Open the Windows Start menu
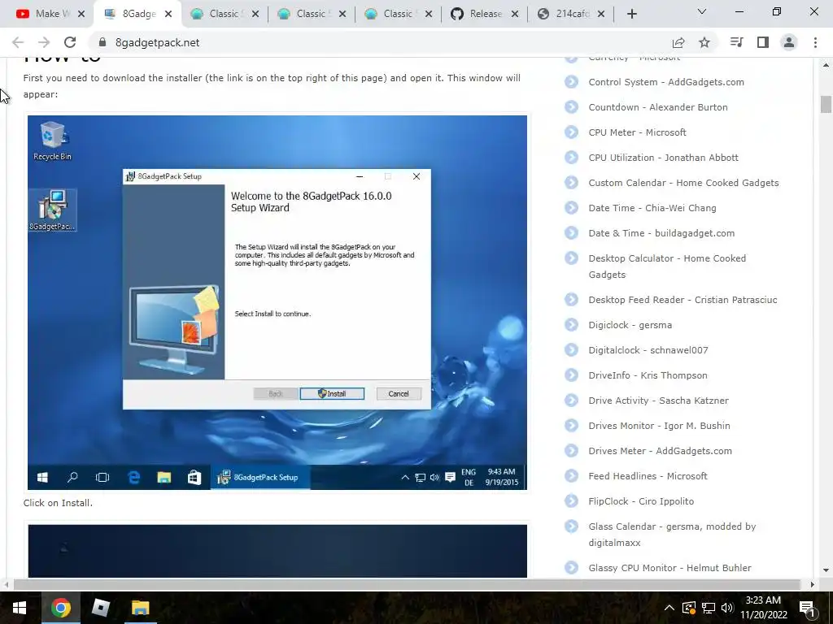The height and width of the screenshot is (624, 833). [x=20, y=608]
